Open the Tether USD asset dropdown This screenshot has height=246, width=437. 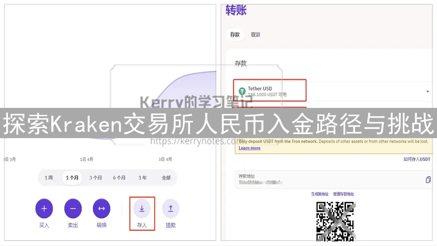333,91
